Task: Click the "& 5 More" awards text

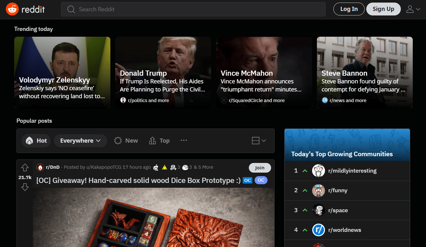Action: 203,167
